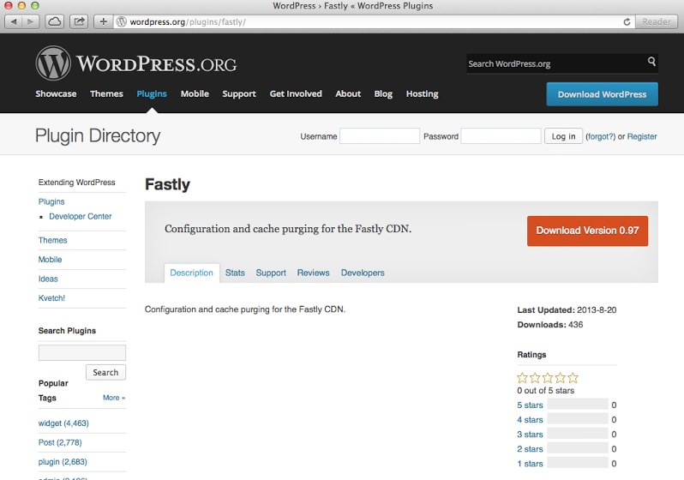Click the WordPress site favicon in address bar
The image size is (684, 480).
pos(122,21)
